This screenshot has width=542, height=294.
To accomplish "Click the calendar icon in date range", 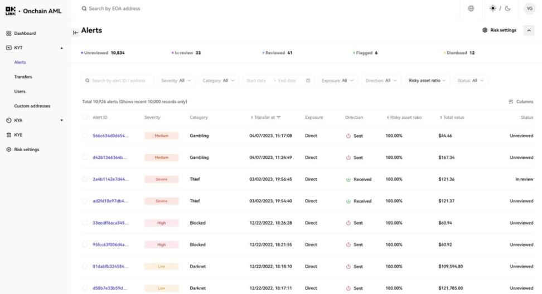I will (308, 81).
